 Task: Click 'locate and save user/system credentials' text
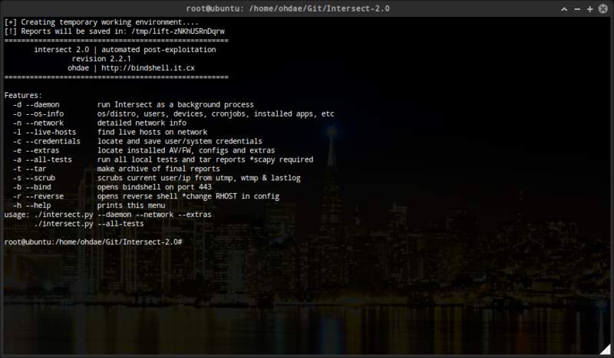point(180,141)
